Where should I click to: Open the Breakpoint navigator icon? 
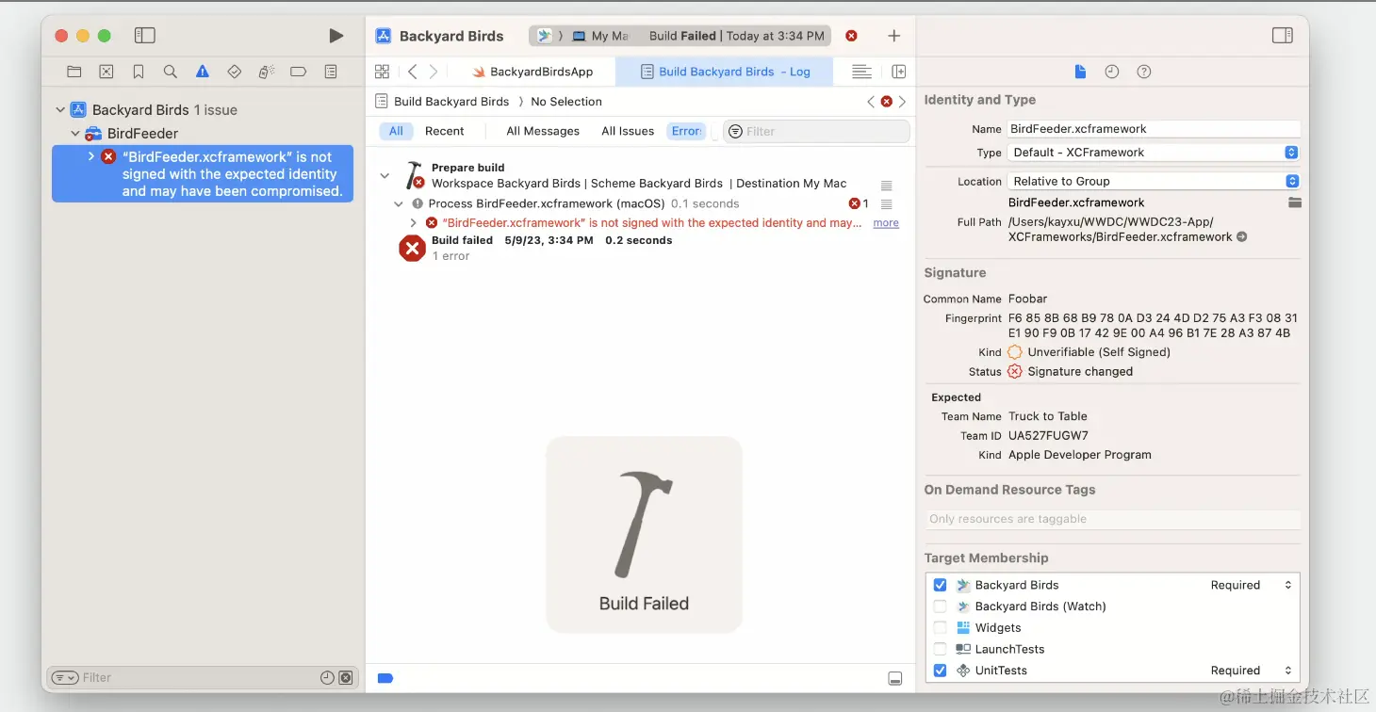[x=299, y=72]
